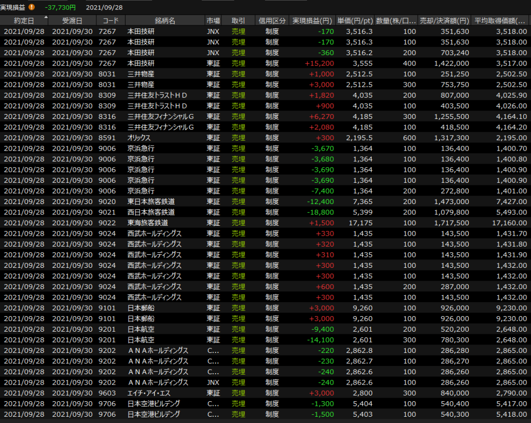Image resolution: width=531 pixels, height=423 pixels.
Task: Click the orange warning icon beside 実現損益
Action: click(32, 7)
